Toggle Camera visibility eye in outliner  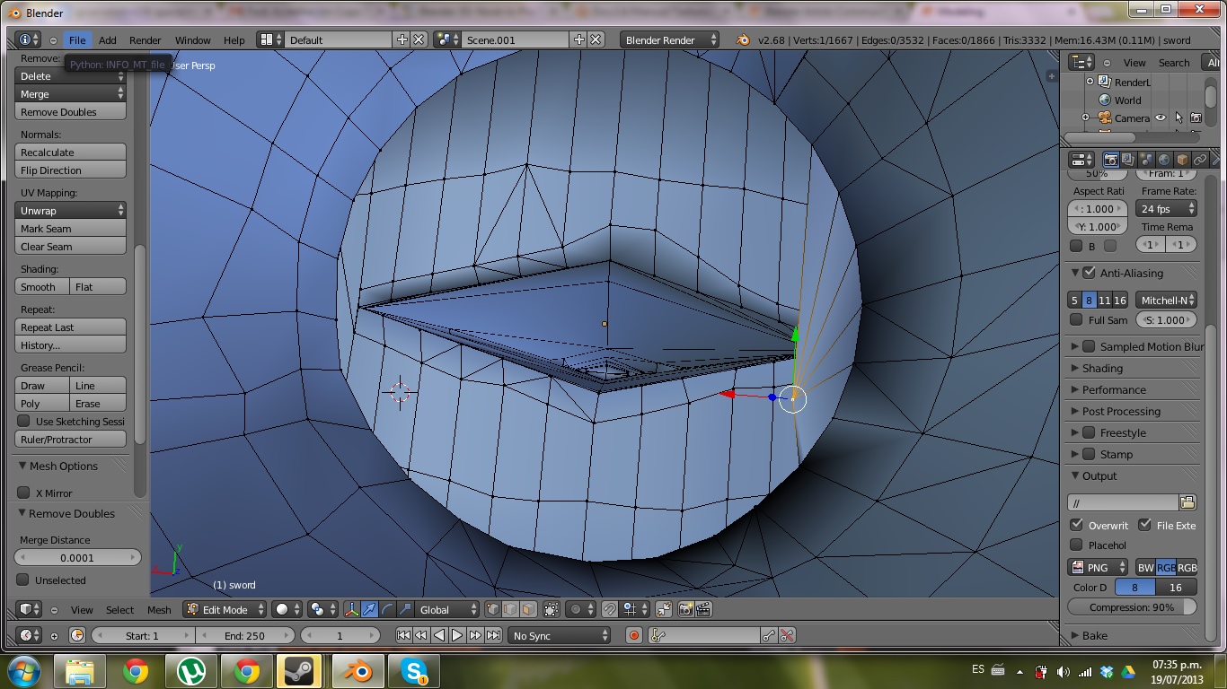click(x=1161, y=118)
